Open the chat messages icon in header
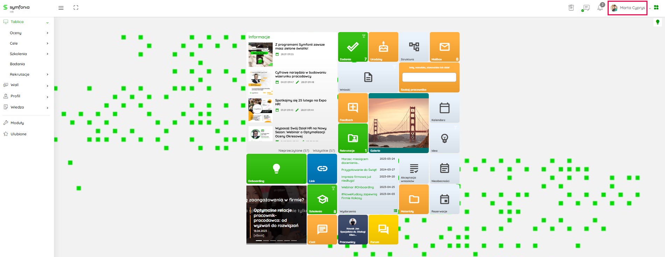665x257 pixels. coord(586,8)
